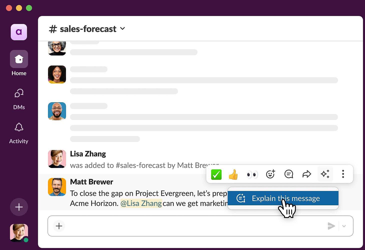React with the eyes emoji
Viewport: 365px width, 250px height.
tap(252, 174)
